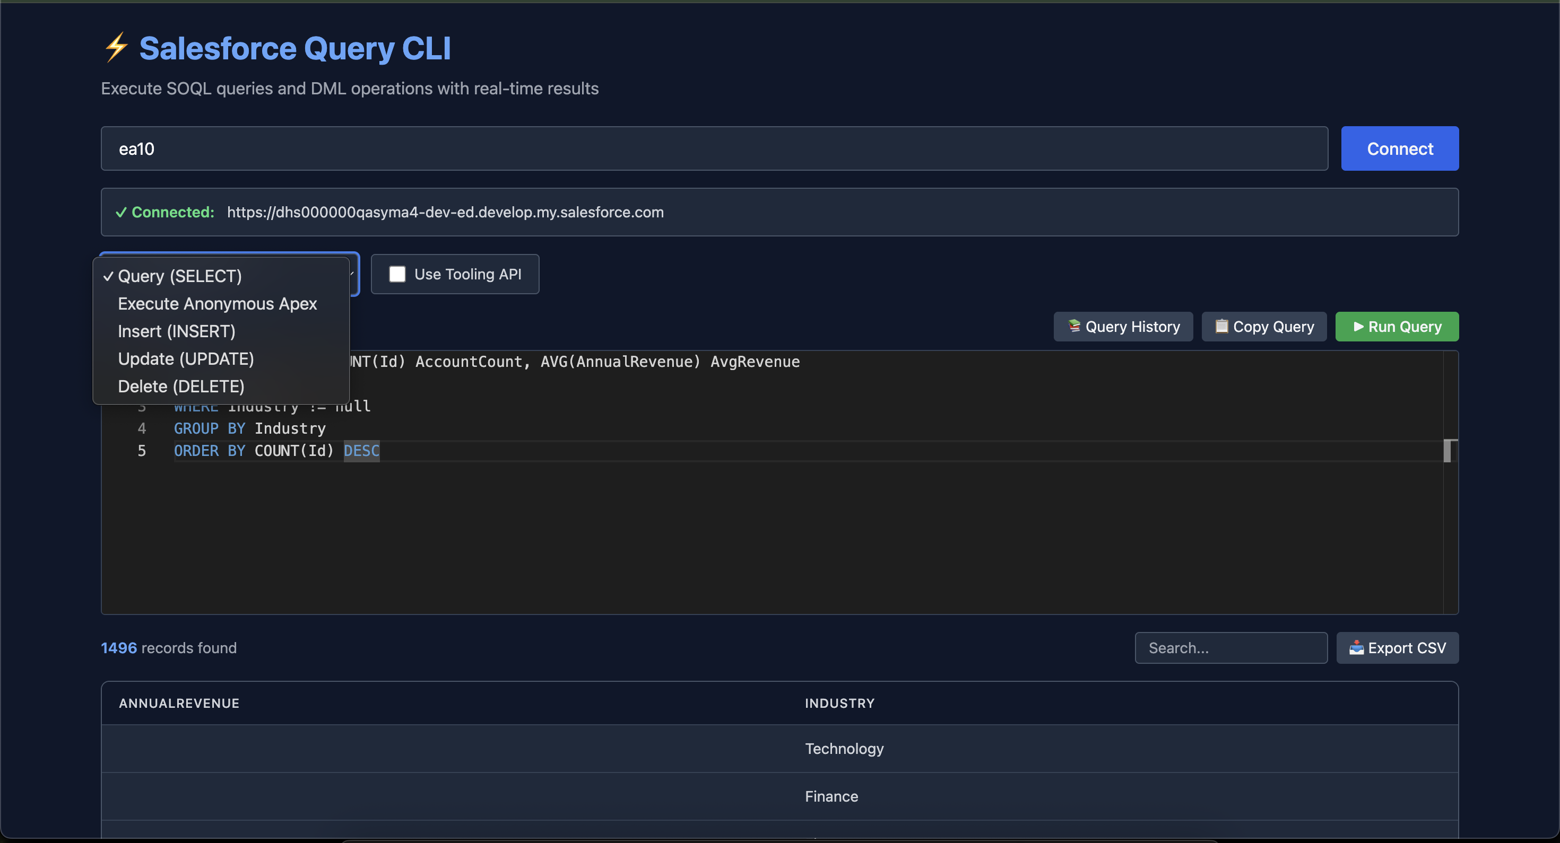Click the Run Query play icon

coord(1358,326)
